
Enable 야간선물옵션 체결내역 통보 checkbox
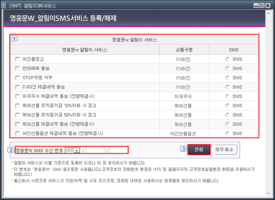(17, 134)
